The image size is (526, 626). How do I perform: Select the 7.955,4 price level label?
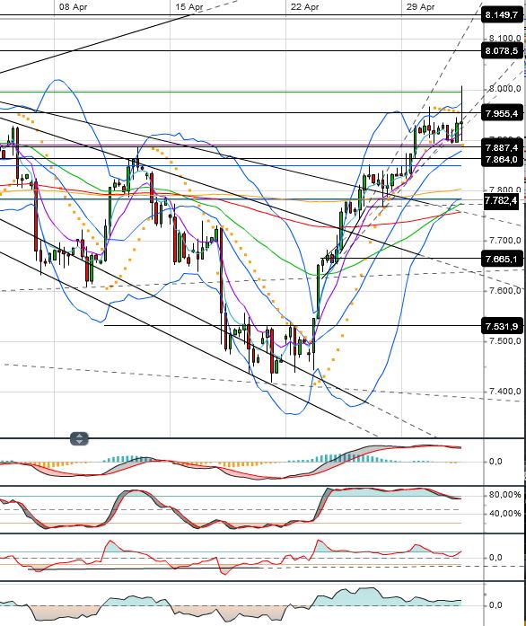502,113
